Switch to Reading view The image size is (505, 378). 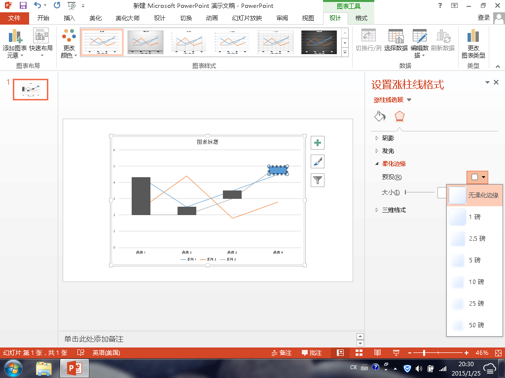[x=377, y=352]
